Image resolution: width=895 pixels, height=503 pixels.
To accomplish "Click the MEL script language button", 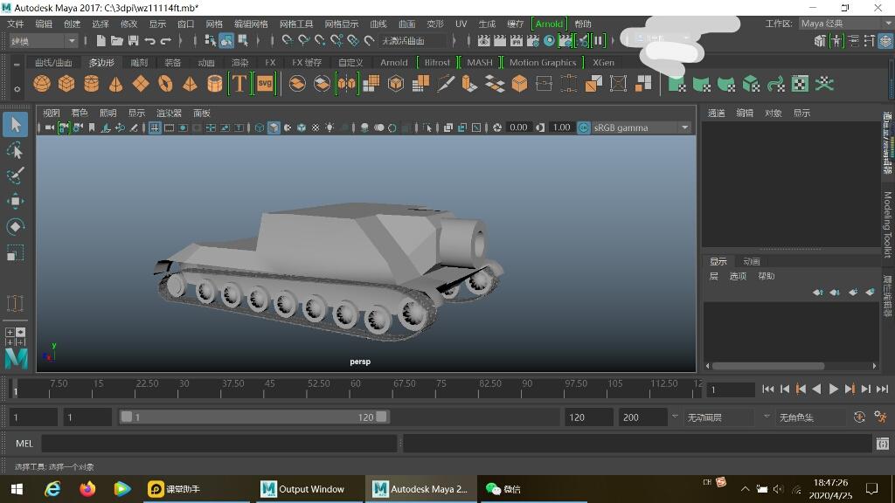I will (x=24, y=444).
